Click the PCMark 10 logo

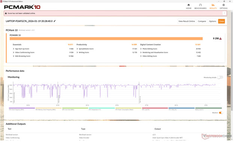pos(22,7)
